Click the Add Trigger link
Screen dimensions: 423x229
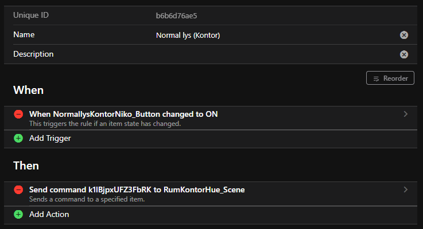pos(50,138)
